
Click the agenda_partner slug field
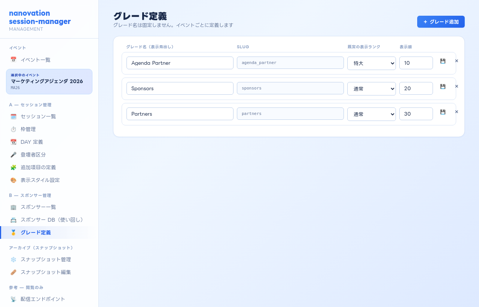[290, 63]
